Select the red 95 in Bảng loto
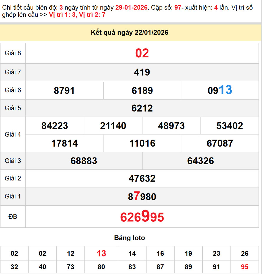Screen dimensions: 262x274 point(245,267)
